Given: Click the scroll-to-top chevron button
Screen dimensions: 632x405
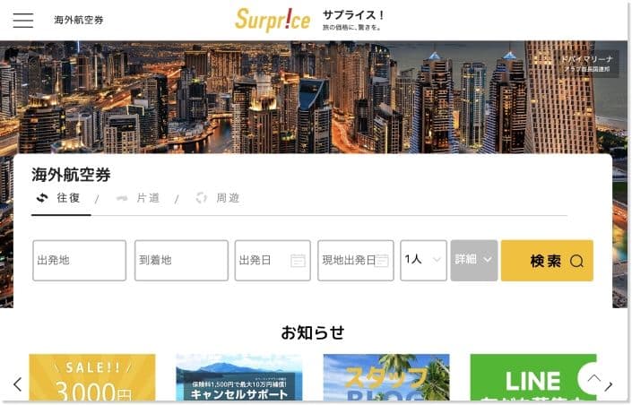Looking at the screenshot, I should click(594, 378).
